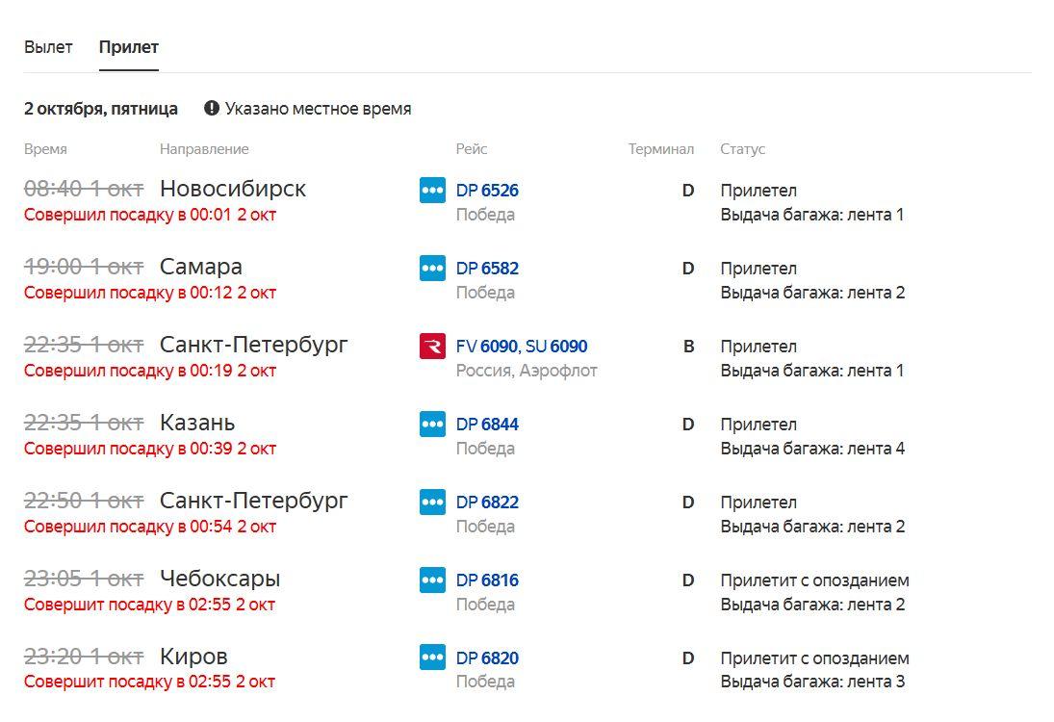Image resolution: width=1054 pixels, height=722 pixels.
Task: Click the Победа airline icon for DP 6816
Action: tap(432, 580)
